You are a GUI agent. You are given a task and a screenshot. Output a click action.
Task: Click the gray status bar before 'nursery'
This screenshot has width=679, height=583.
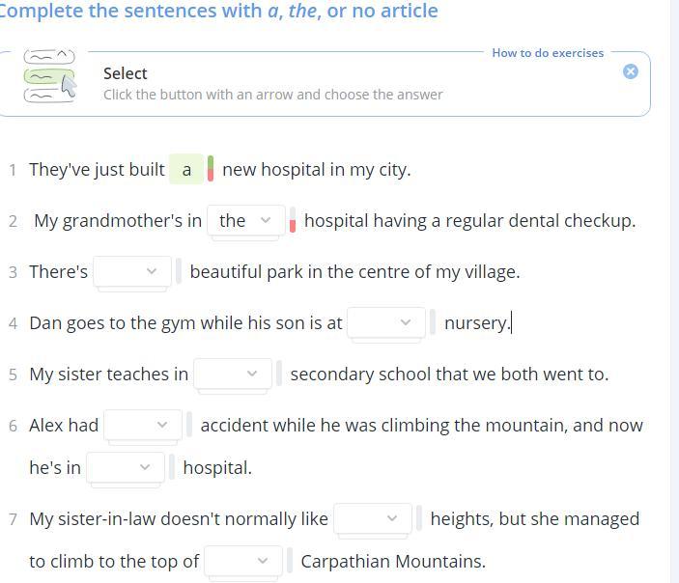tap(433, 323)
